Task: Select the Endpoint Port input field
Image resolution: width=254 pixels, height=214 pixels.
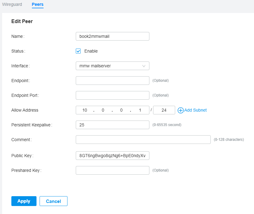Action: coord(112,95)
